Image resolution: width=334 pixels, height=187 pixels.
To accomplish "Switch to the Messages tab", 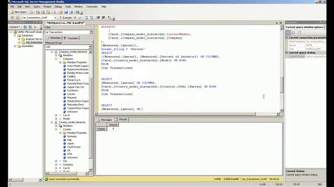I will [104, 120].
